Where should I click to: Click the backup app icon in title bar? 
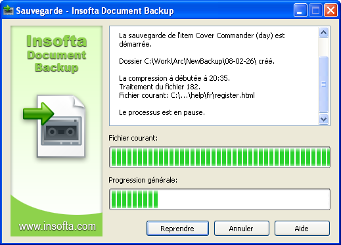coord(9,11)
